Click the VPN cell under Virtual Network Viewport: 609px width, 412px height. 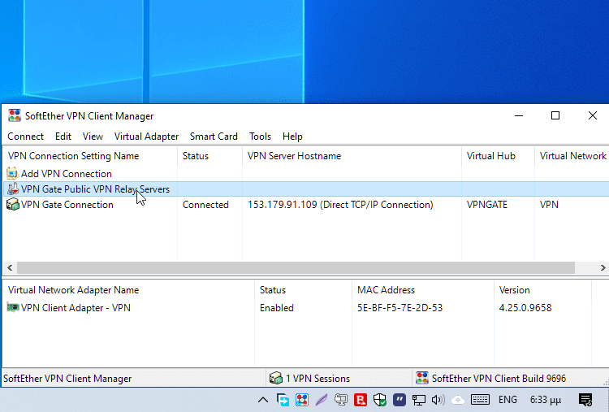click(x=549, y=205)
